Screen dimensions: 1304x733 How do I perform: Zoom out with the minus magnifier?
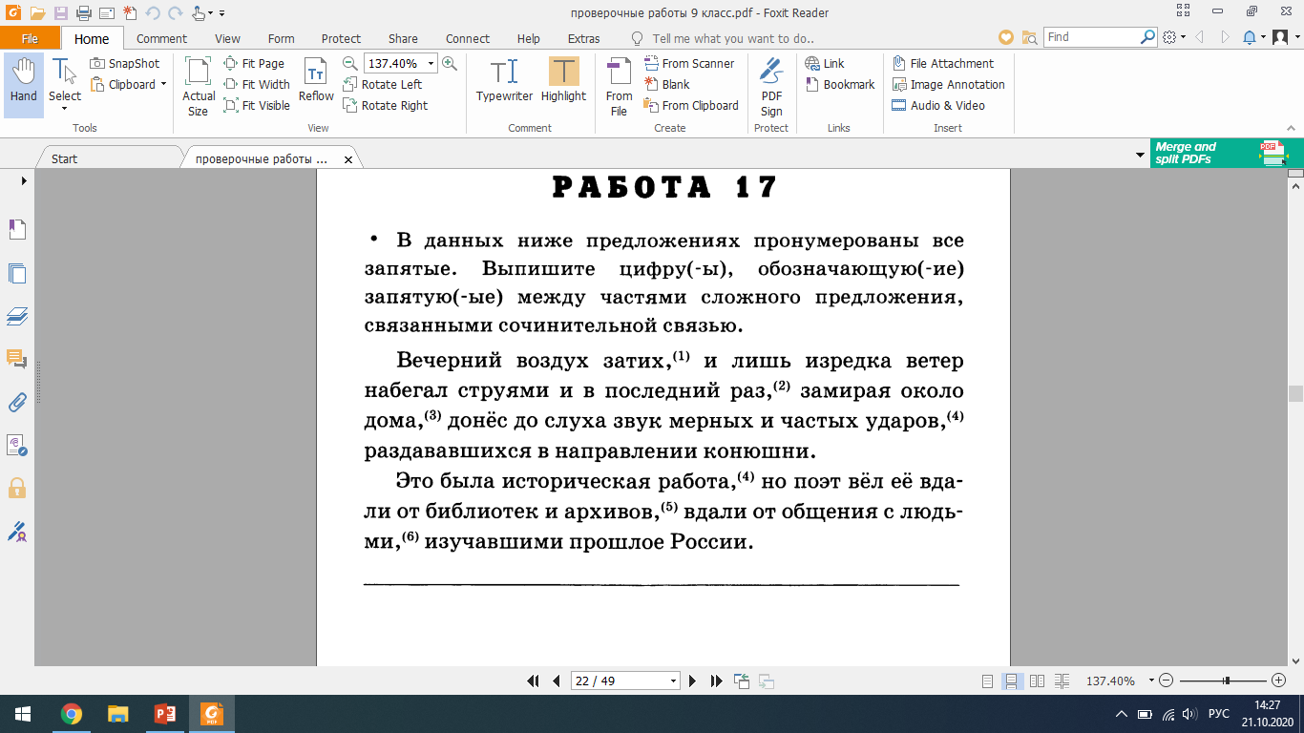(350, 63)
